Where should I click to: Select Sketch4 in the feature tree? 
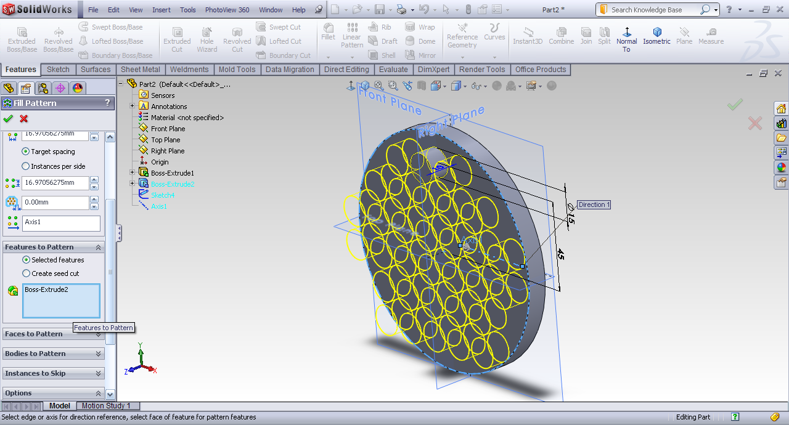[x=163, y=195]
